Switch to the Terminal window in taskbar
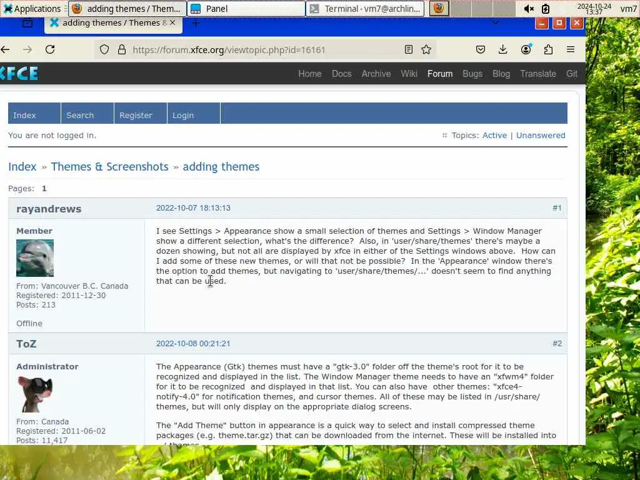 pos(365,9)
